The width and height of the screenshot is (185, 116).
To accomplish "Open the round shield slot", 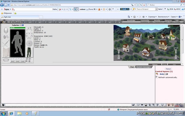I will click(29, 43).
